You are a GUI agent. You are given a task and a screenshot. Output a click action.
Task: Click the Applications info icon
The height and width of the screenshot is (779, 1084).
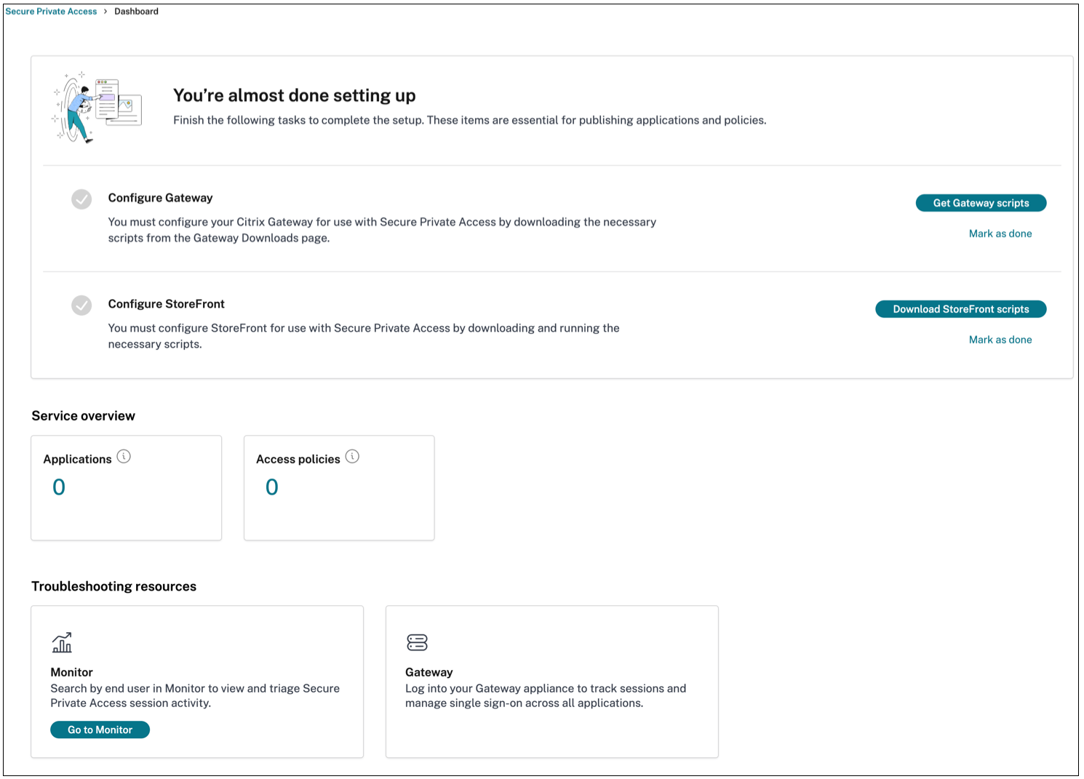point(124,457)
